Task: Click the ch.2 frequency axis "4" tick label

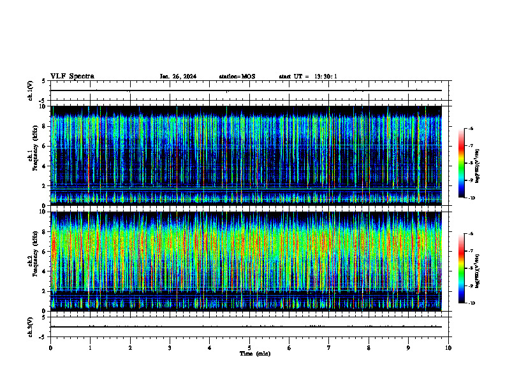Action: [x=44, y=271]
